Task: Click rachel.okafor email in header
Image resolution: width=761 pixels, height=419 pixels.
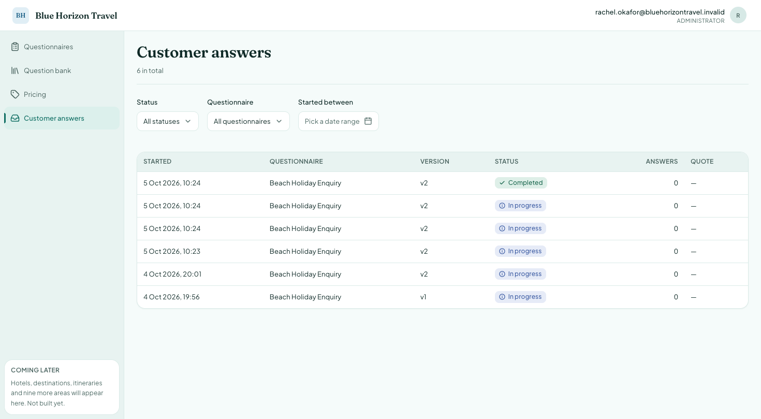Action: pos(660,12)
